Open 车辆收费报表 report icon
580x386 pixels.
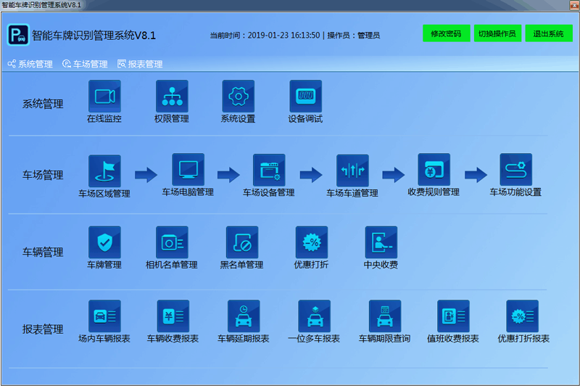coord(173,316)
